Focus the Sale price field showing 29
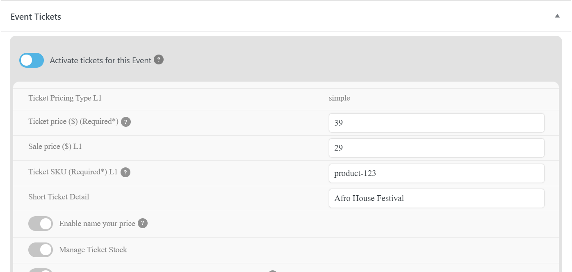The width and height of the screenshot is (572, 272). tap(436, 148)
